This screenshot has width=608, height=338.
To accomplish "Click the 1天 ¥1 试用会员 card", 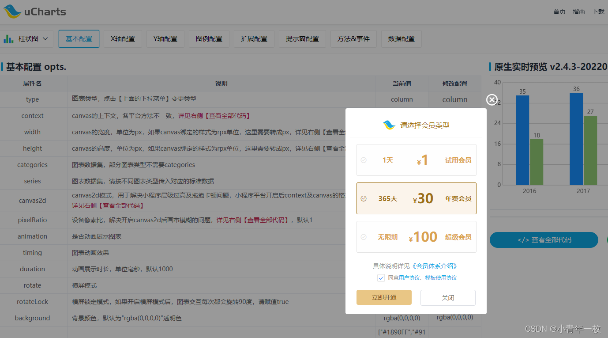I will tap(417, 160).
